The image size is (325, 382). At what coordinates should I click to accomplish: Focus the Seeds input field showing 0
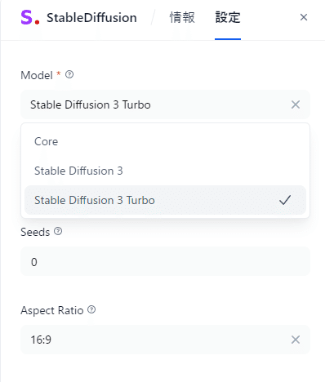click(165, 261)
